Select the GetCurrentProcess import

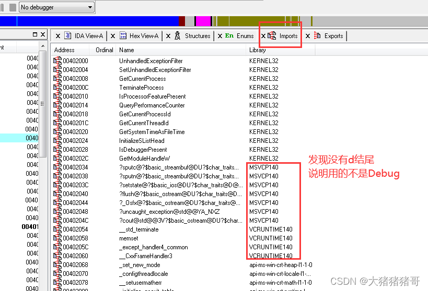click(142, 79)
